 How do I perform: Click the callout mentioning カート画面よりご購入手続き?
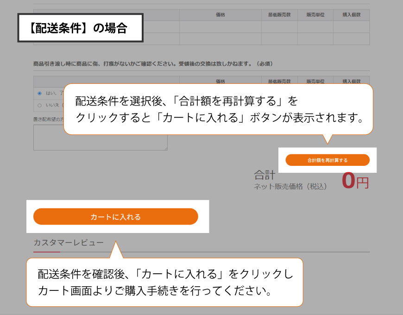pos(164,282)
